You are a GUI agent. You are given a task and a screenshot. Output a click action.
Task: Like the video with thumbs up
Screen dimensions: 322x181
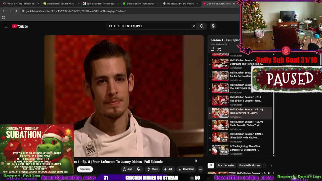tap(127, 169)
